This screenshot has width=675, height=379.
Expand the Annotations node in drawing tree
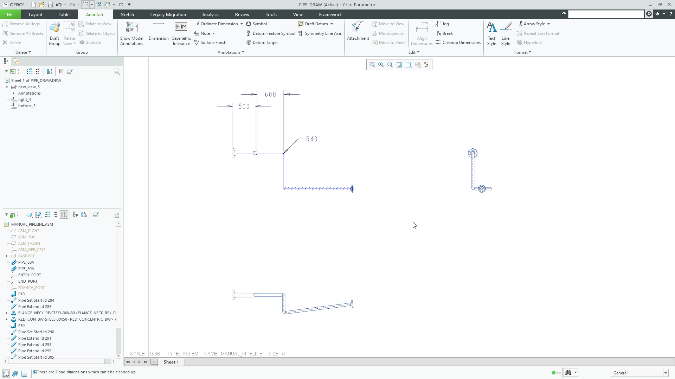[x=14, y=93]
